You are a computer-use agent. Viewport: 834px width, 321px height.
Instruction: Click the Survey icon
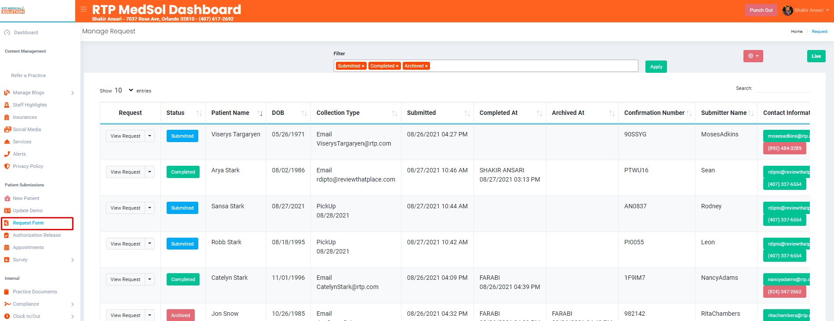pos(7,260)
